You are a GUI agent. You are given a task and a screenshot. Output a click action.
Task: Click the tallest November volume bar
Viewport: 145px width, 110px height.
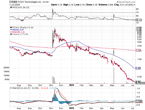(x=53, y=80)
